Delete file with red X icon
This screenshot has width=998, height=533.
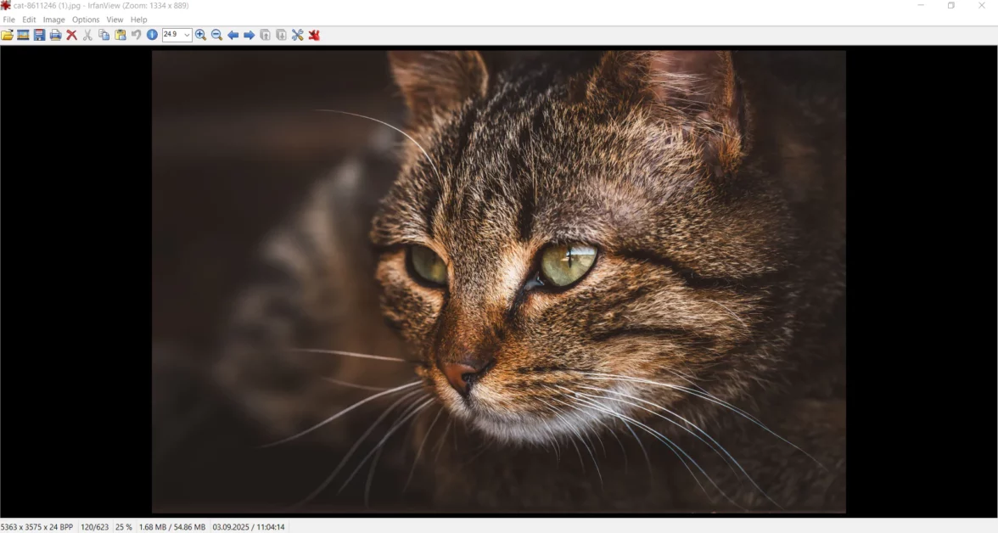pyautogui.click(x=72, y=35)
